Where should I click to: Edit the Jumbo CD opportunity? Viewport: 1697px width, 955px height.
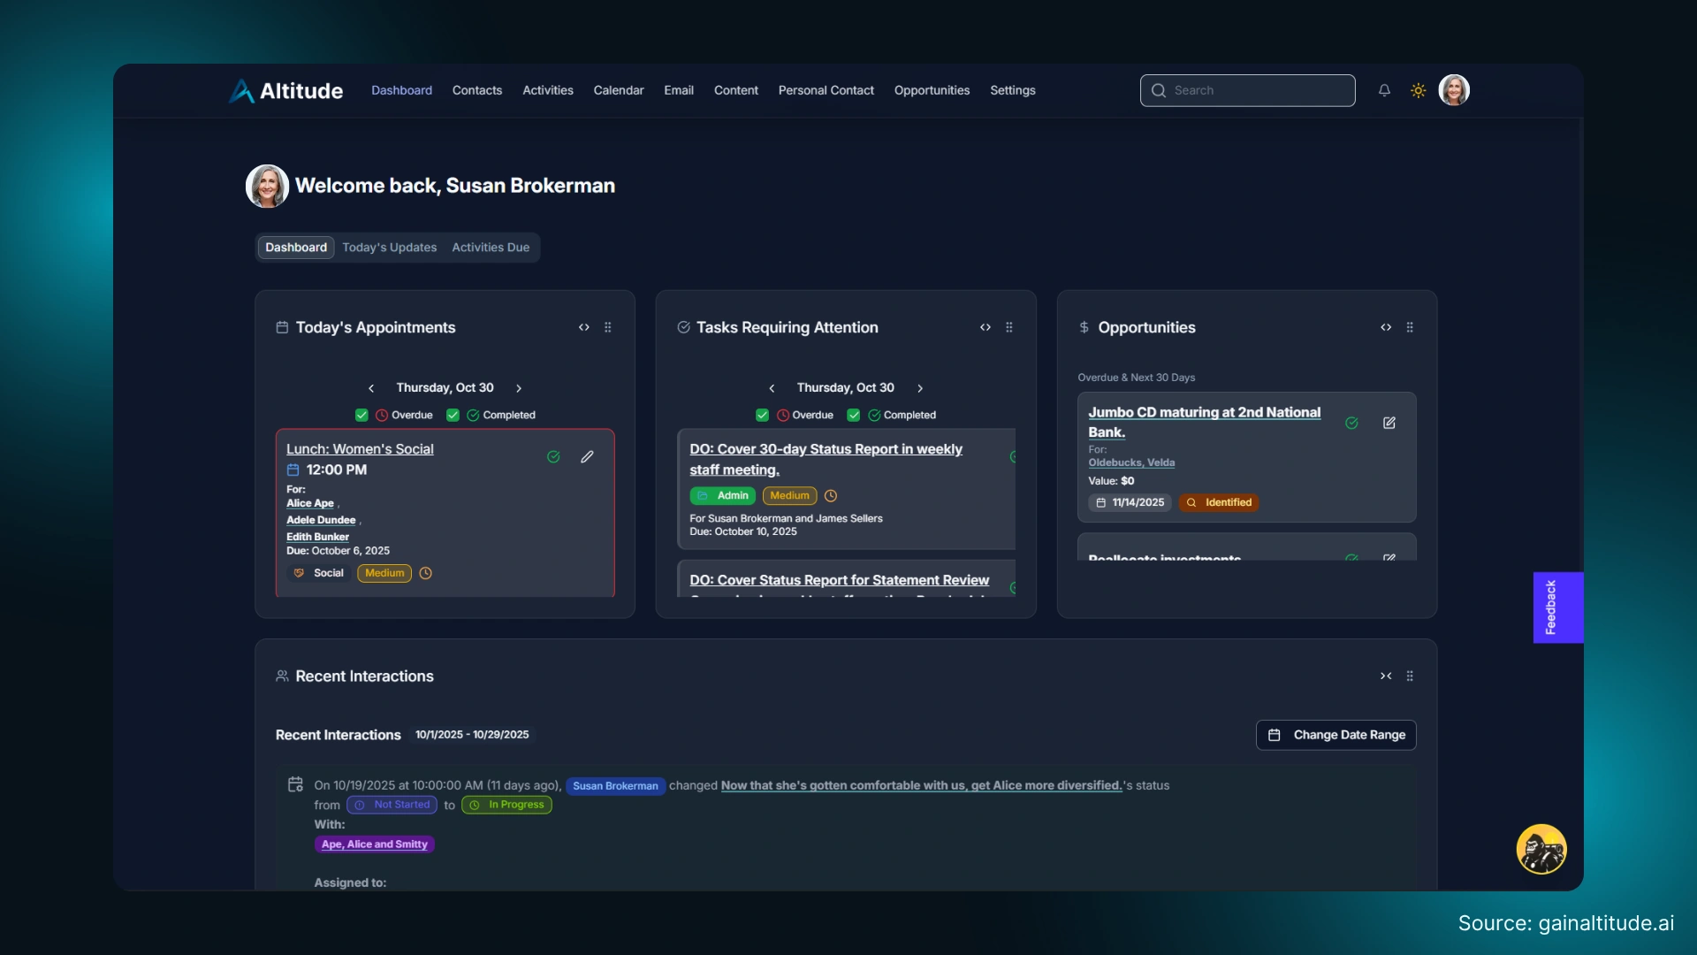(1389, 424)
